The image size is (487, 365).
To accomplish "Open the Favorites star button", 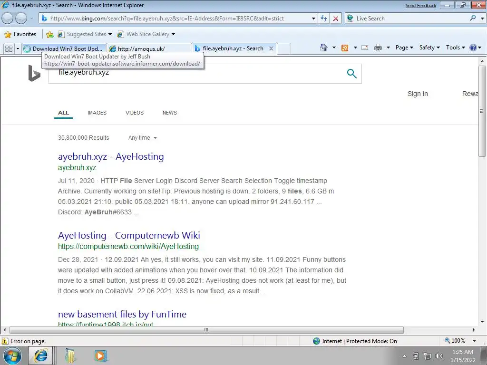I will pos(20,34).
